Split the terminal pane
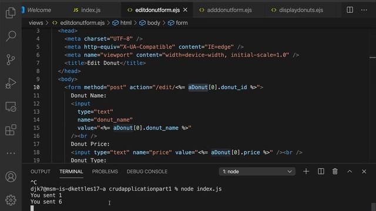This screenshot has height=211, width=376. [321, 171]
